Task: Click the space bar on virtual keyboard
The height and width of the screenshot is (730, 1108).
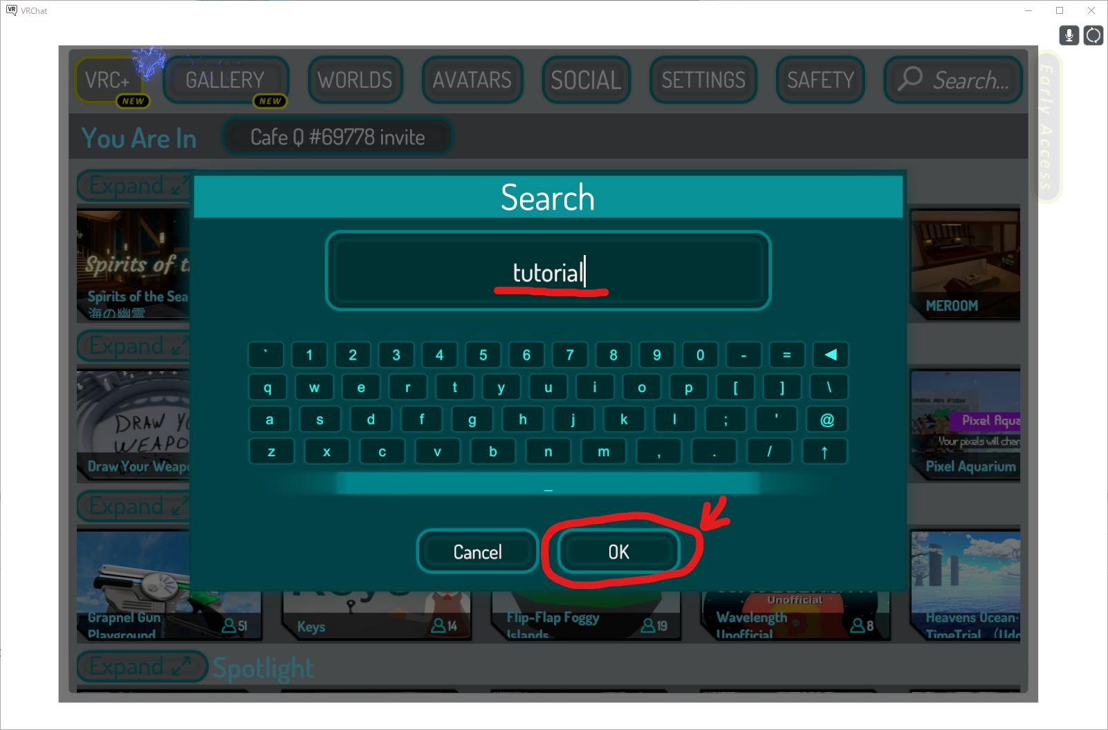Action: (548, 483)
